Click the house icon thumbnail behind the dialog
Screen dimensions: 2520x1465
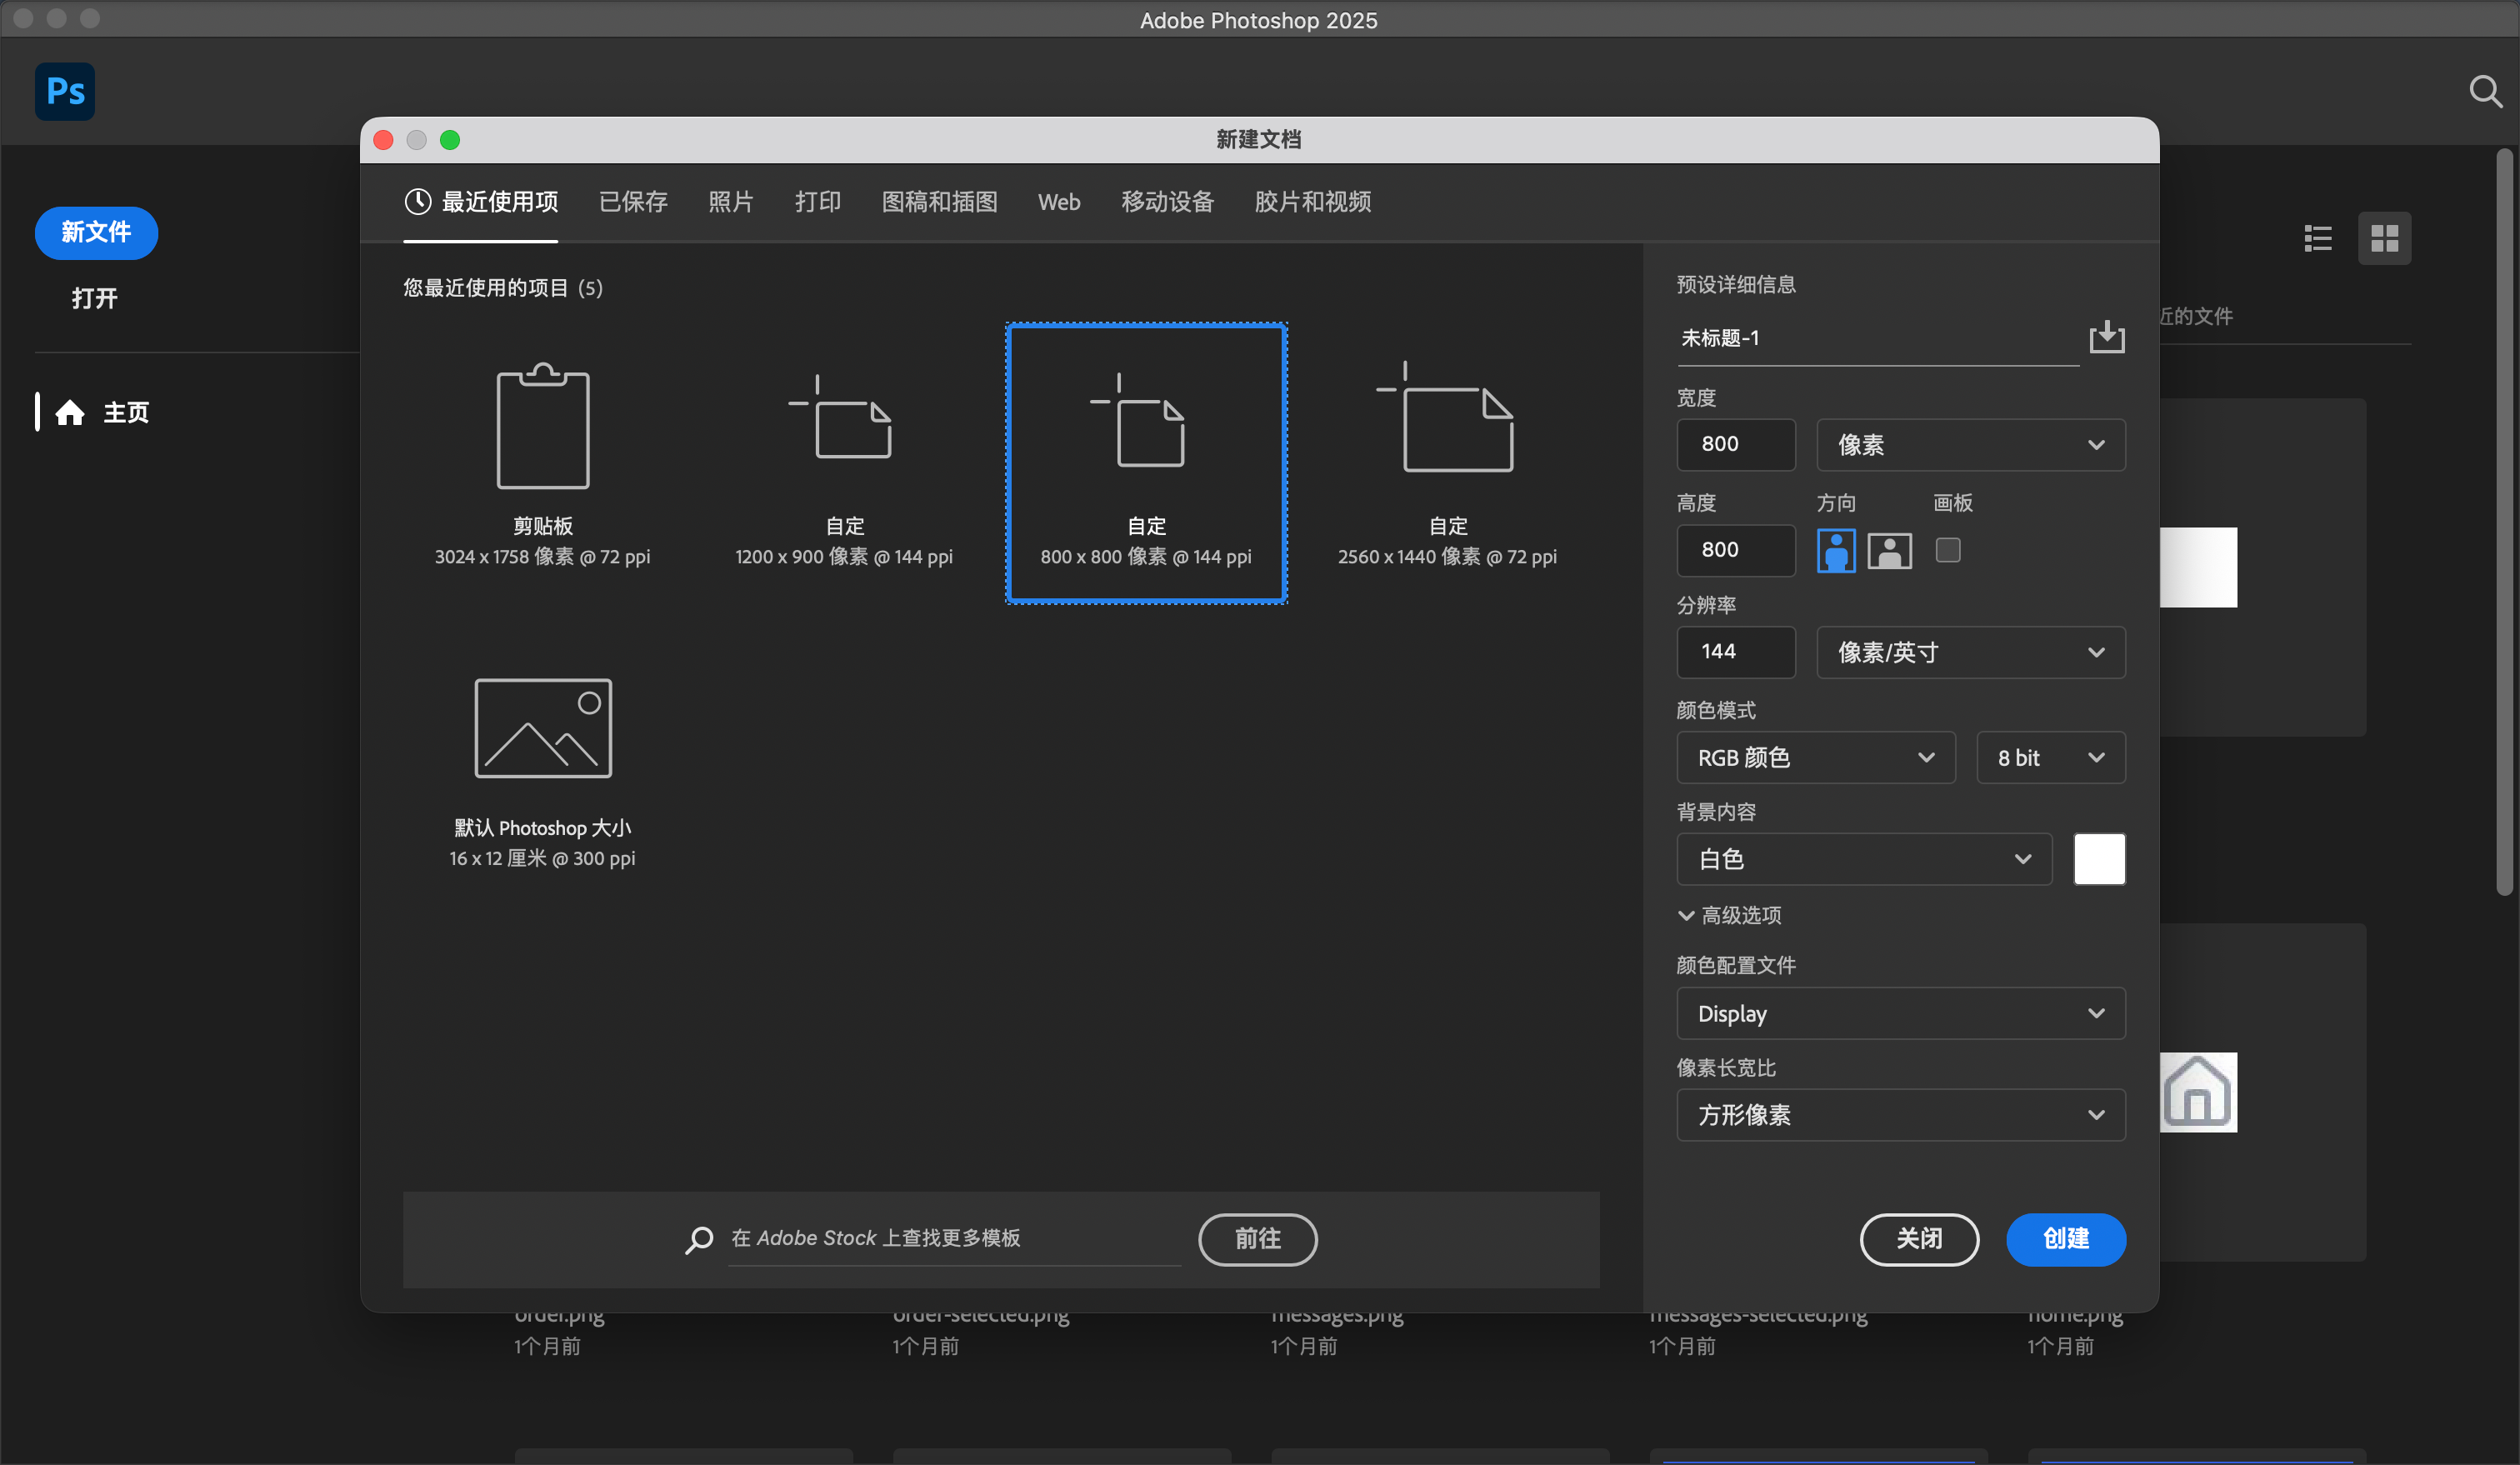2197,1092
